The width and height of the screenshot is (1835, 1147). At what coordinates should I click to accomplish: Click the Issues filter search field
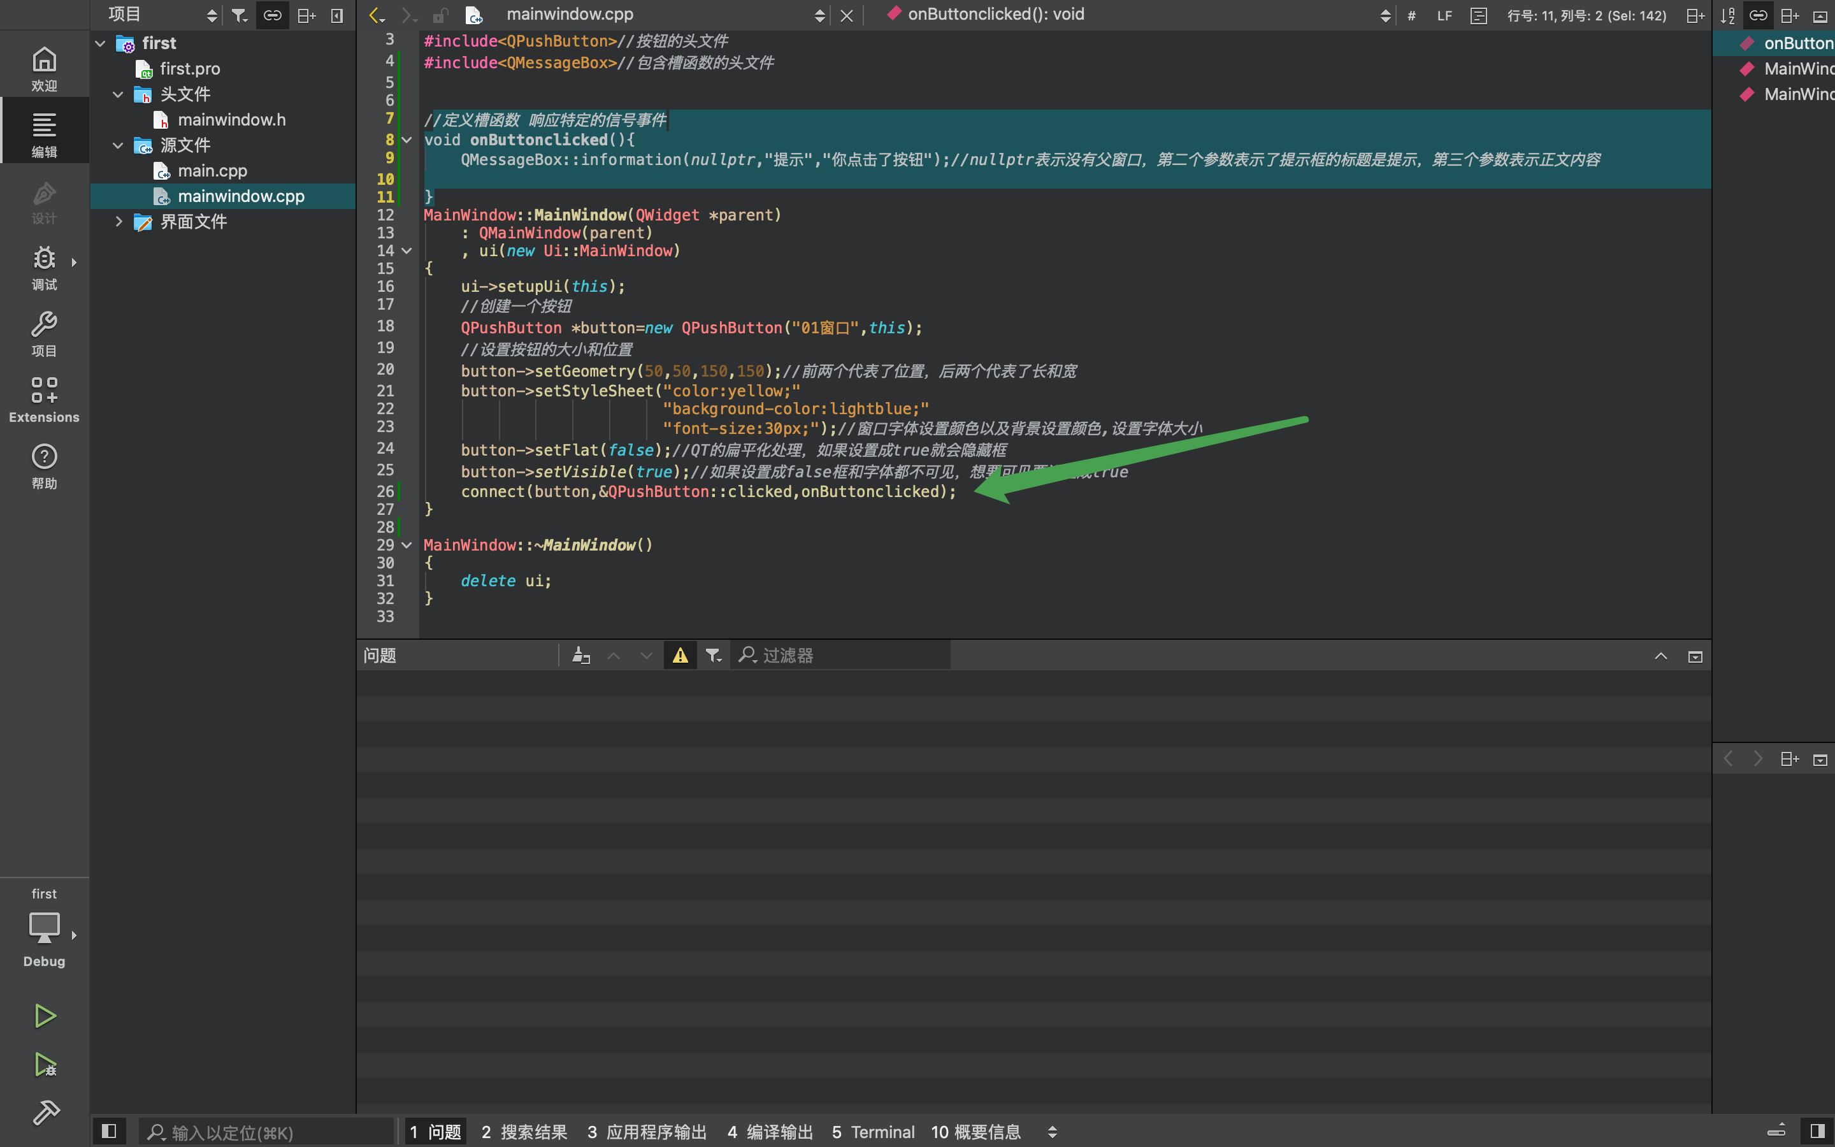tap(842, 656)
